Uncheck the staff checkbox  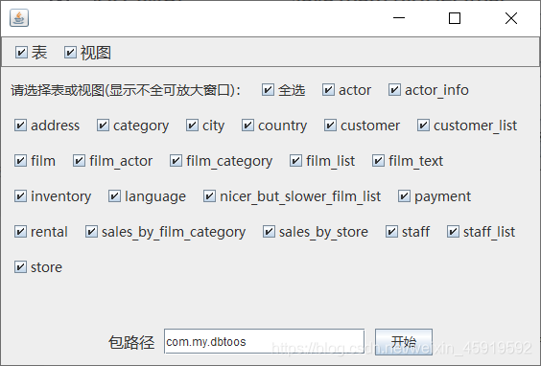392,232
